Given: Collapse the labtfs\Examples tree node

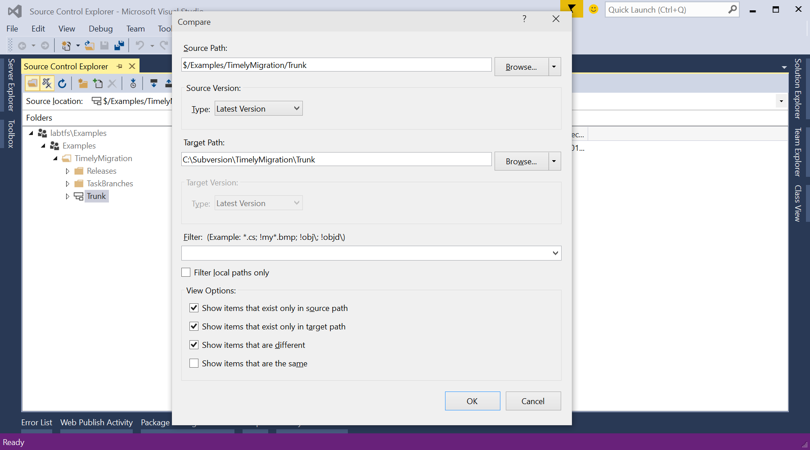Looking at the screenshot, I should (x=31, y=133).
